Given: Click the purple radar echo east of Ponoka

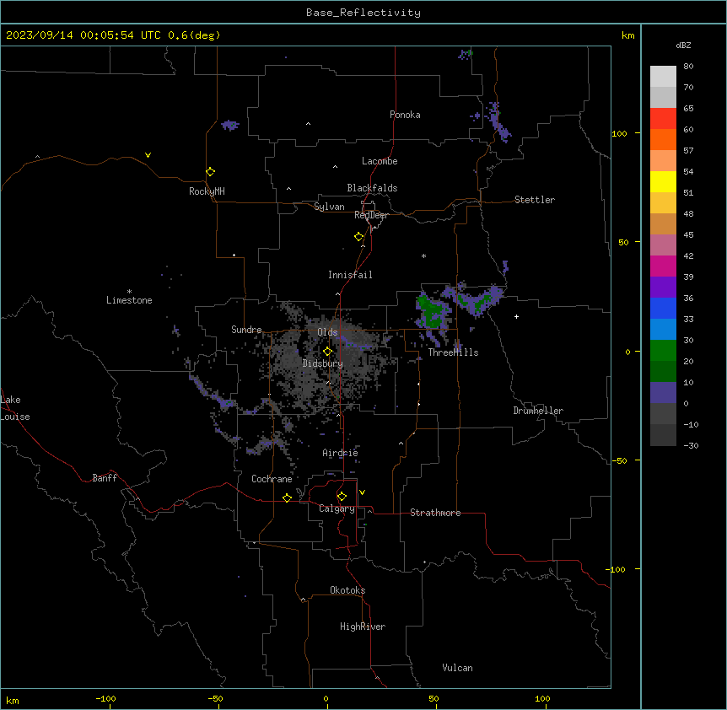Looking at the screenshot, I should pyautogui.click(x=498, y=121).
